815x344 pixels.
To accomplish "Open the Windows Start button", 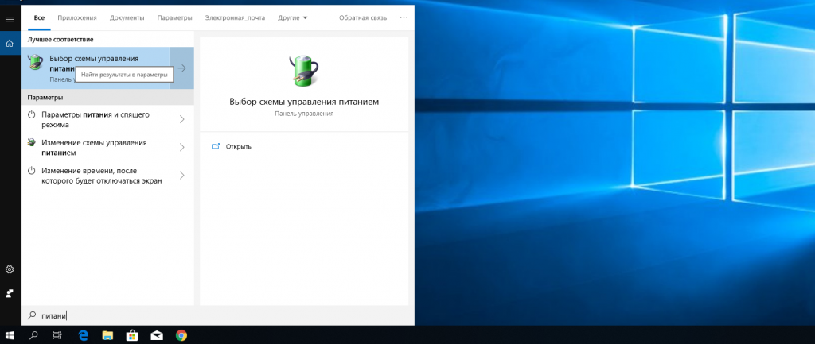I will coord(10,335).
